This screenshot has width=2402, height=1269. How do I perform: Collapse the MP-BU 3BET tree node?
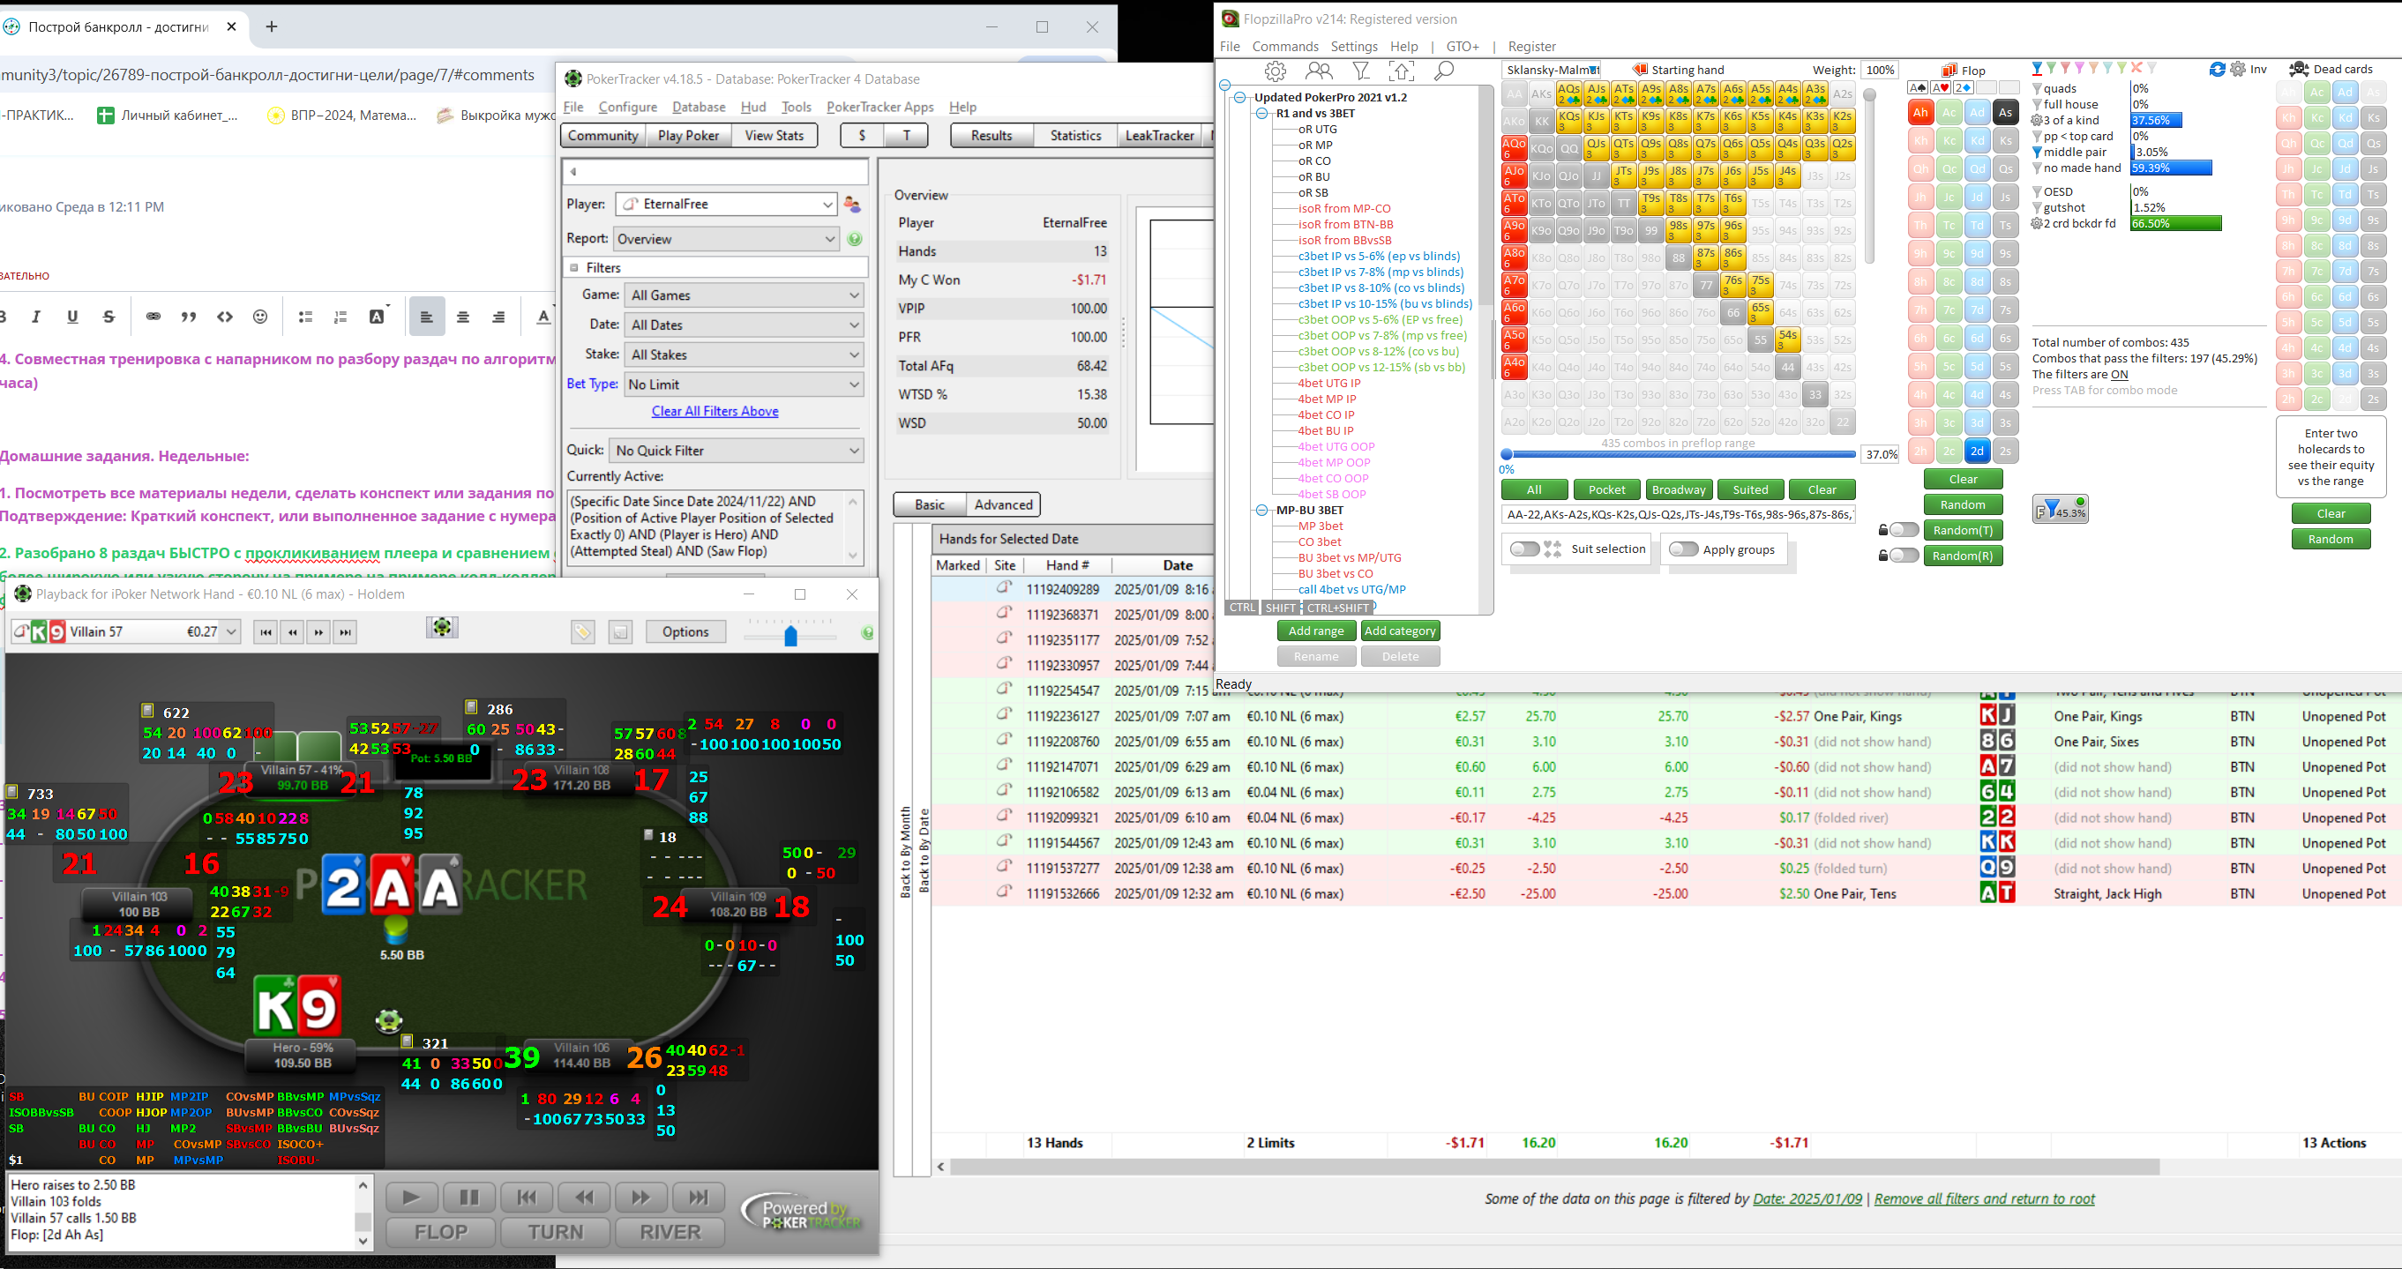point(1261,510)
